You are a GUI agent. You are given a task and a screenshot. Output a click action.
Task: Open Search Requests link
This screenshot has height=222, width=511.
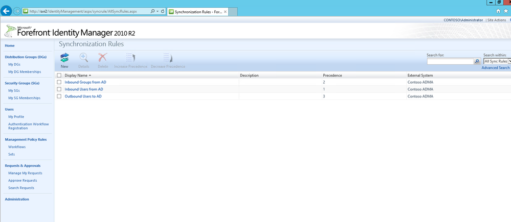[21, 188]
